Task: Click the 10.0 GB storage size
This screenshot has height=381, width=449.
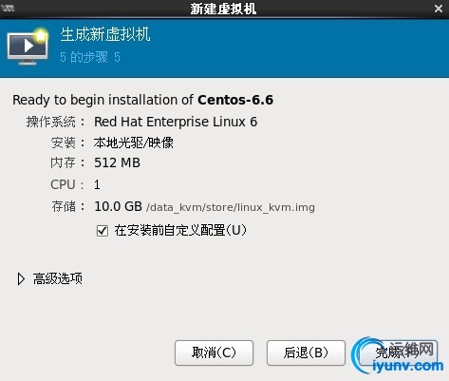Action: pyautogui.click(x=118, y=206)
